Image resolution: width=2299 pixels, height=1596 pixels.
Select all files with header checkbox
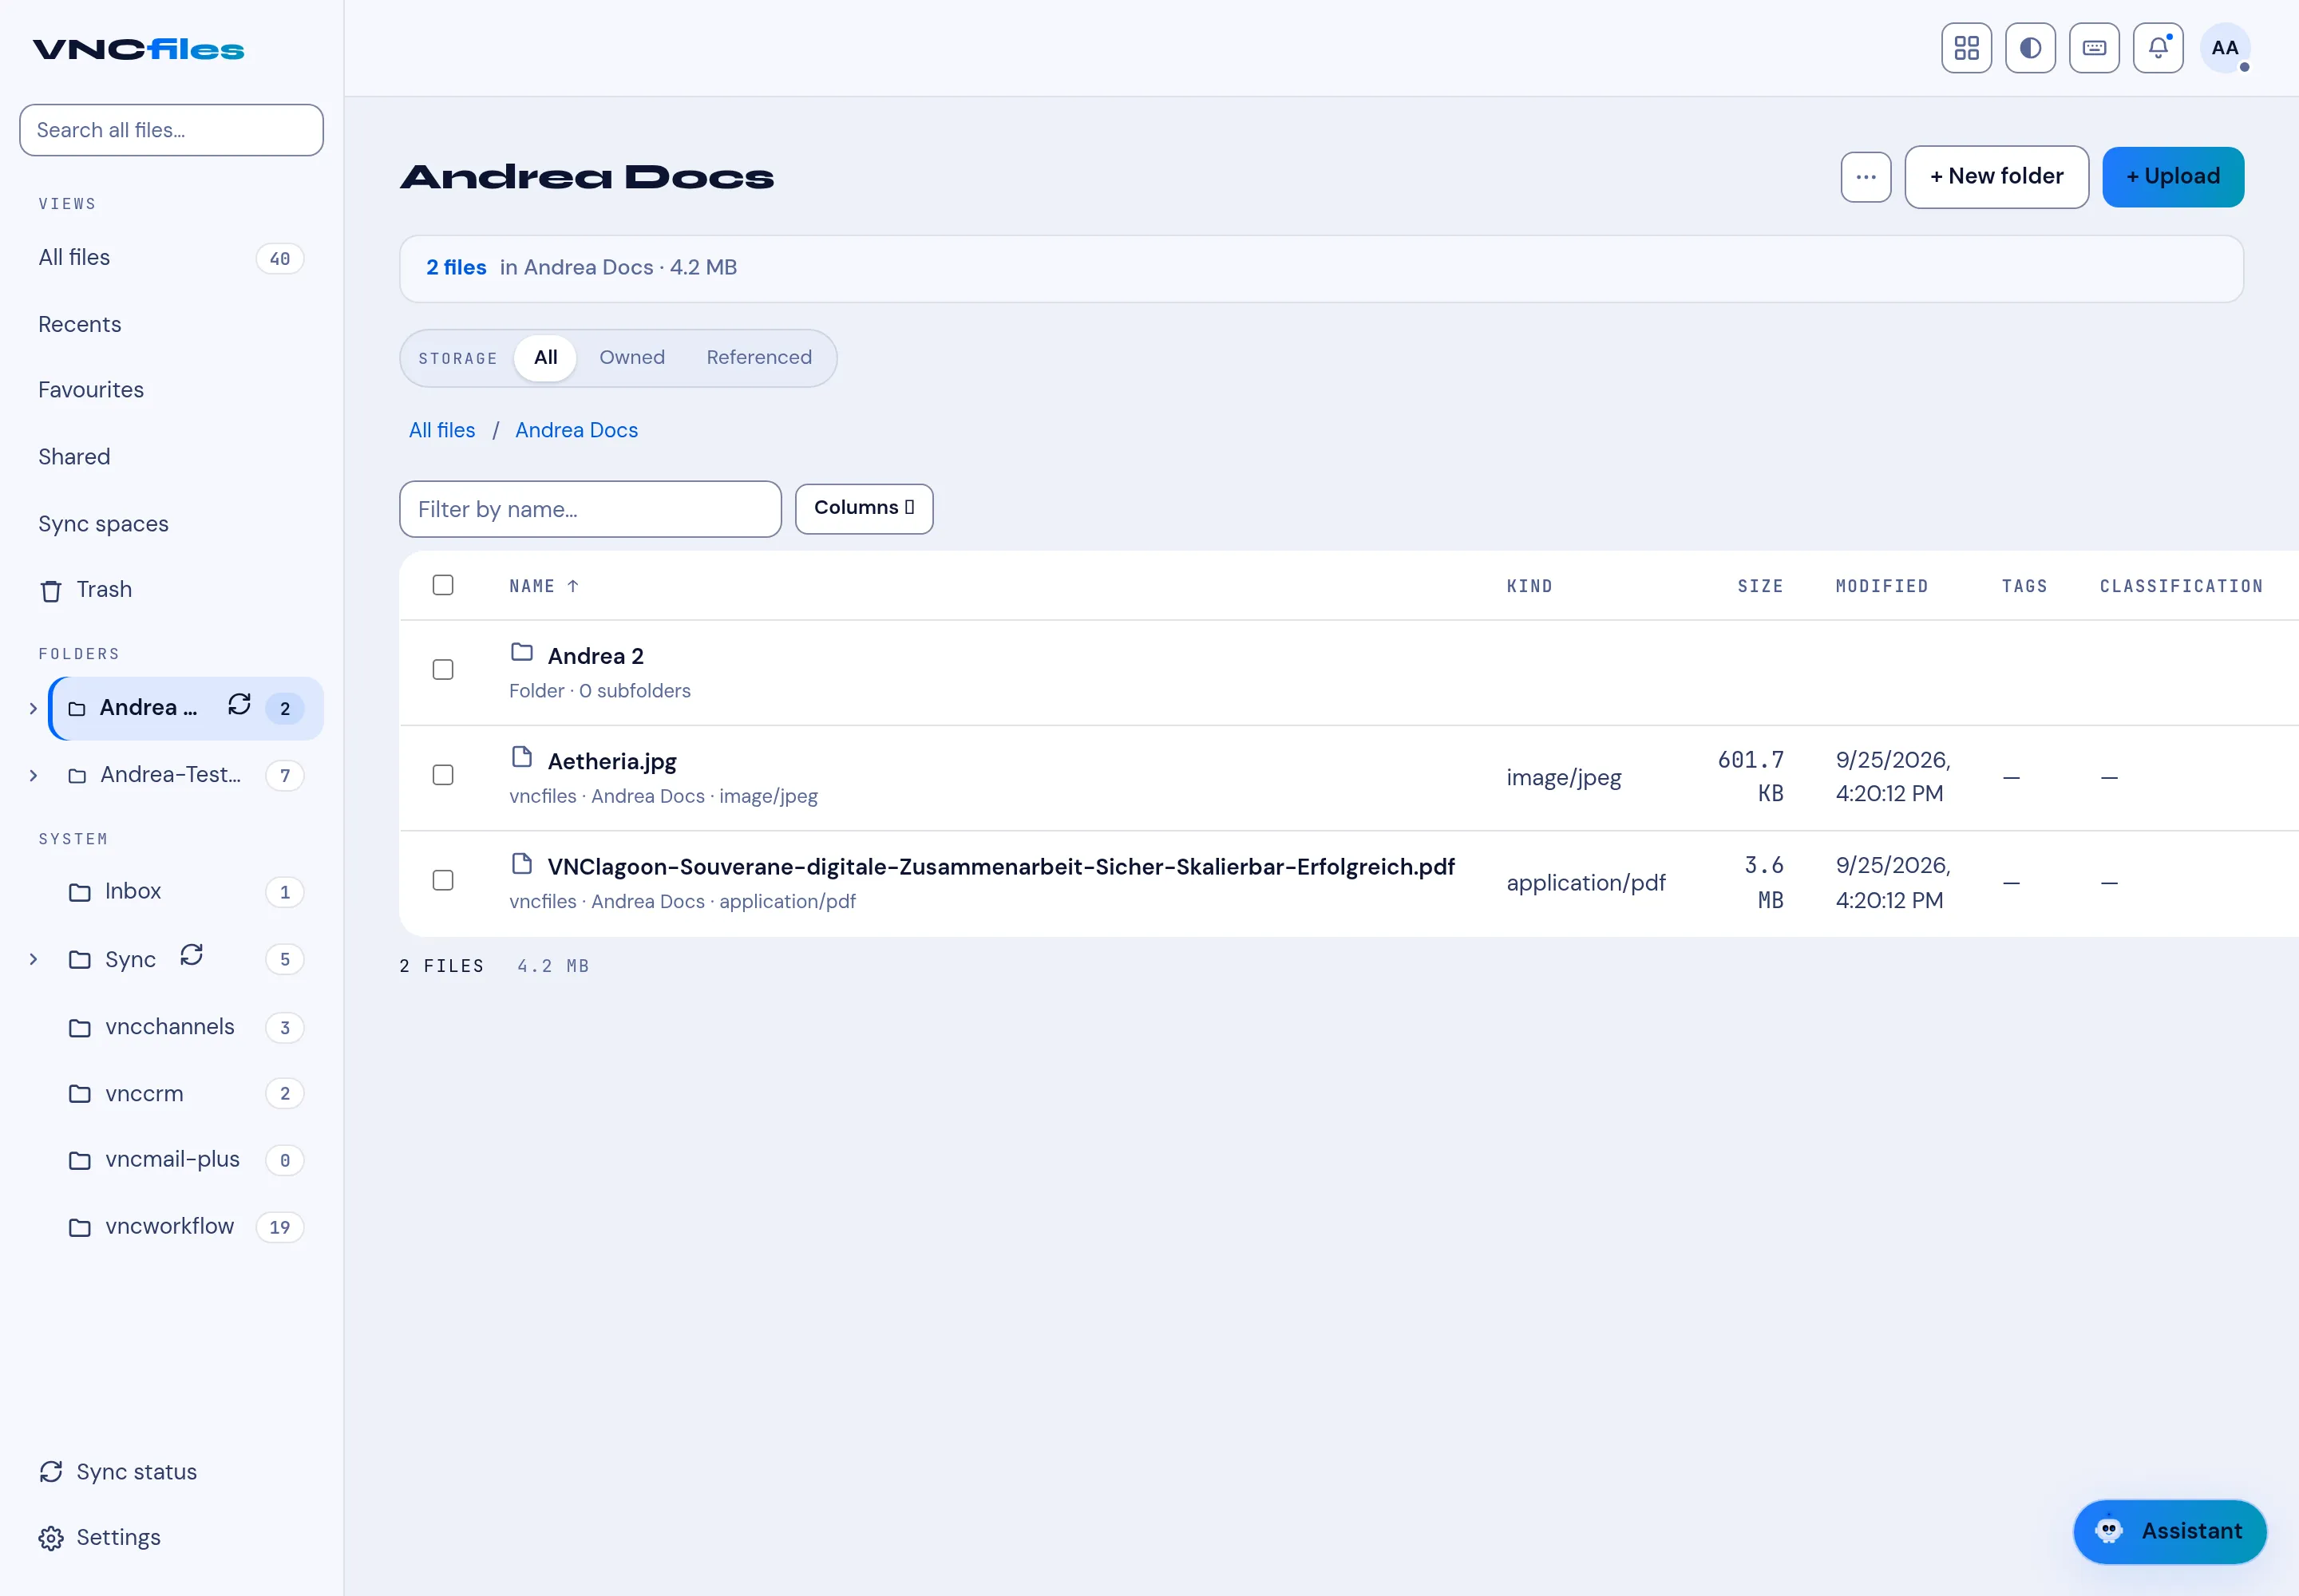tap(443, 585)
